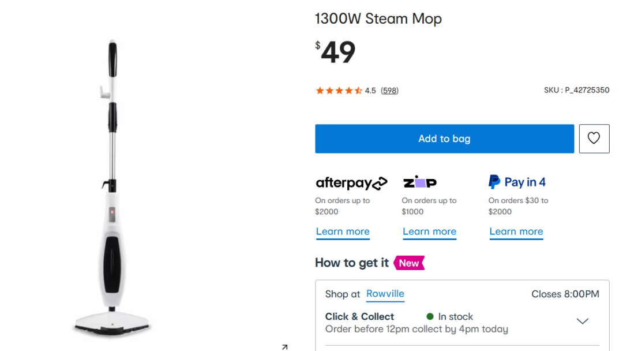Image resolution: width=623 pixels, height=351 pixels.
Task: Click the green In stock indicator dot
Action: click(x=430, y=316)
